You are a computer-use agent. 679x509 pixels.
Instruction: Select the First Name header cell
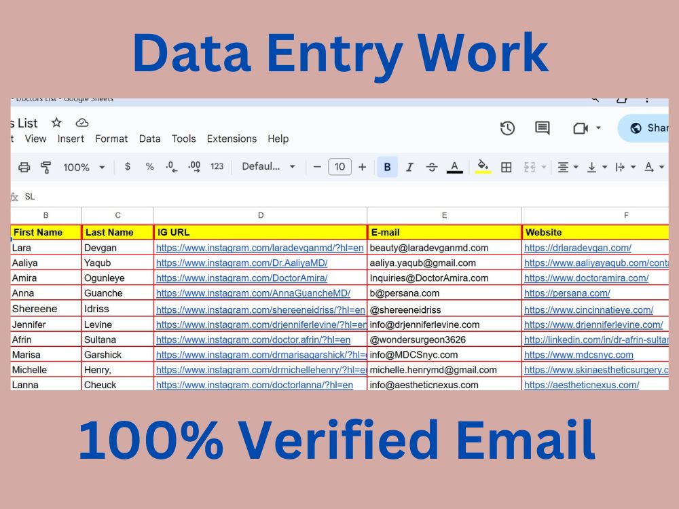46,232
